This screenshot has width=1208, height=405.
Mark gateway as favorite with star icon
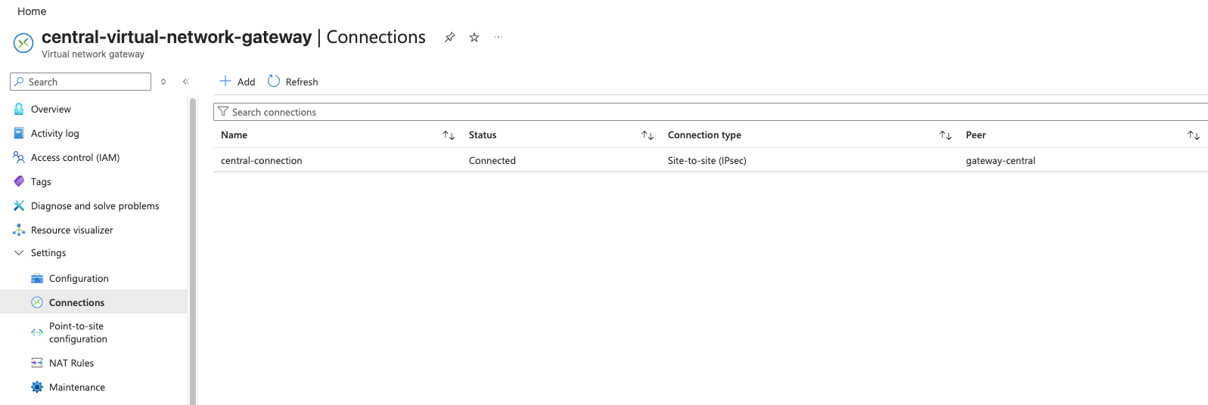click(474, 37)
